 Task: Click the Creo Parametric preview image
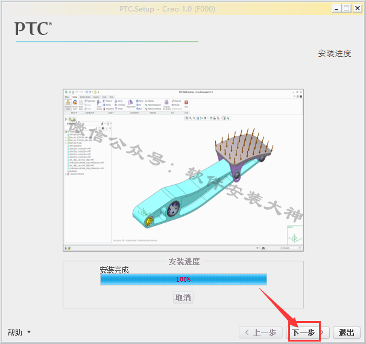[x=183, y=170]
